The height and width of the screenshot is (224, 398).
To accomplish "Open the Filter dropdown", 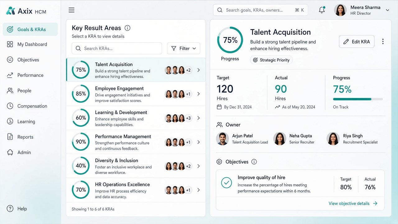I will point(183,49).
